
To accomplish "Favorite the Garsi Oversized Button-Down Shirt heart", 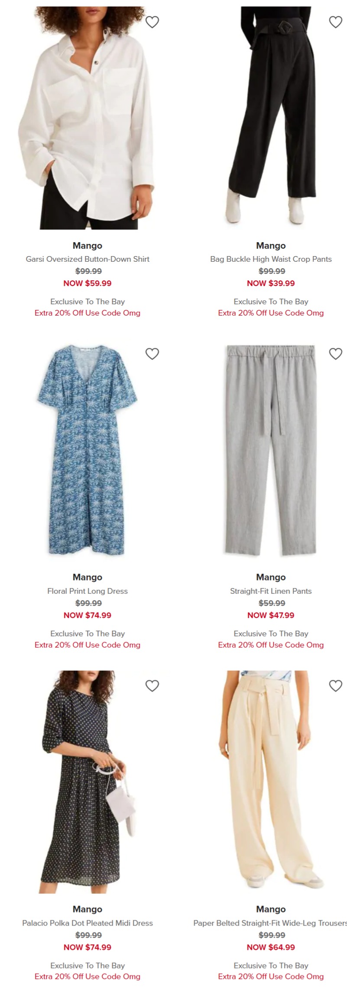I will coord(152,22).
